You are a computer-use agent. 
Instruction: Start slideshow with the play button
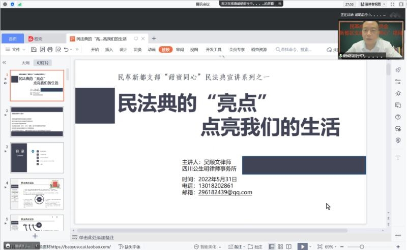pyautogui.click(x=302, y=246)
